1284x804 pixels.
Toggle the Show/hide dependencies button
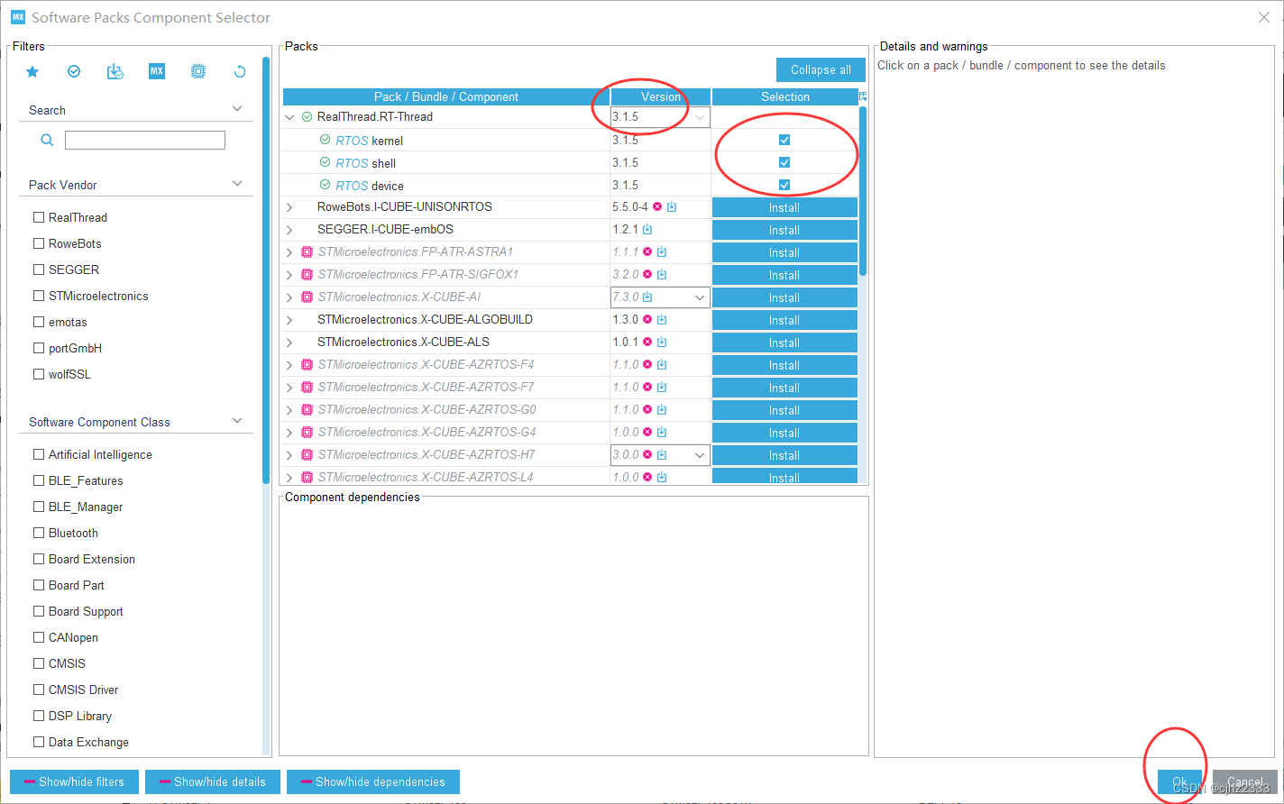click(373, 781)
